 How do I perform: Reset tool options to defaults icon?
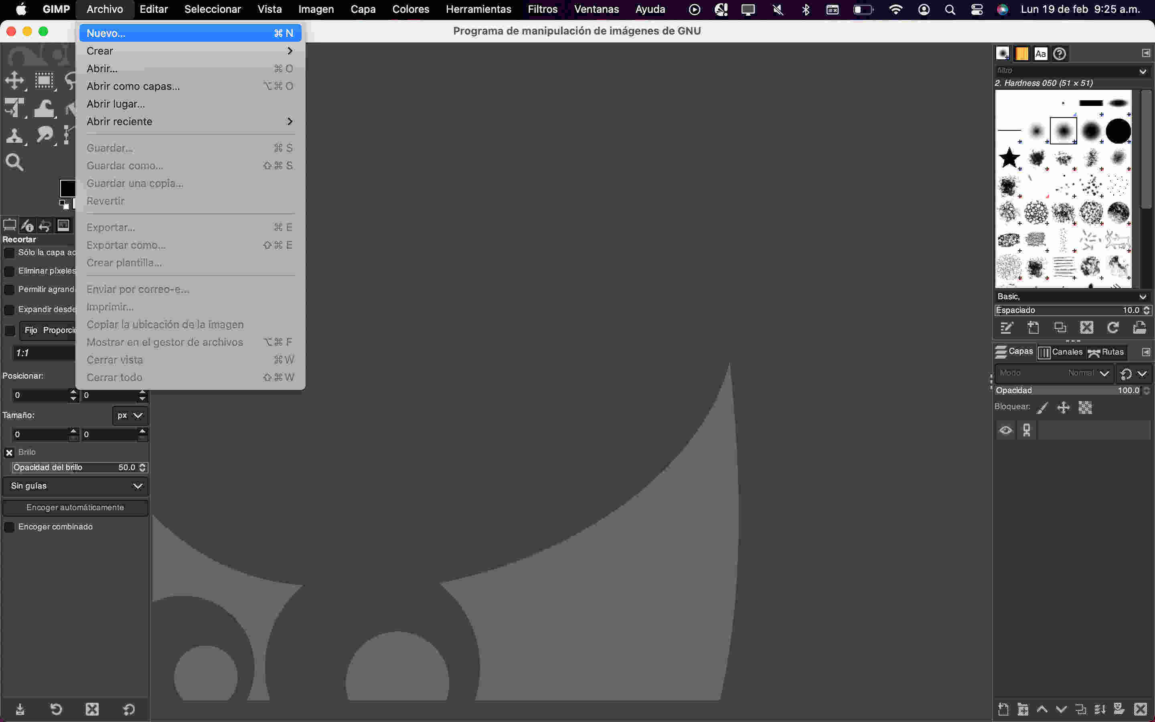[x=128, y=709]
